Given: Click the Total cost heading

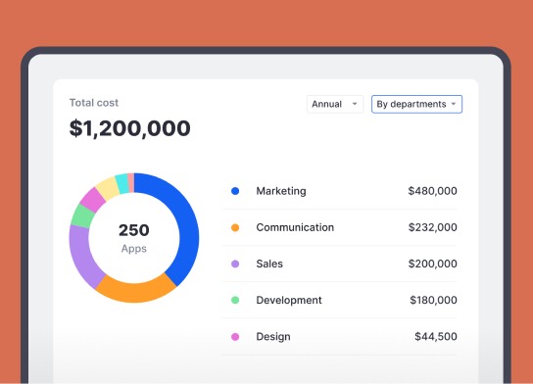Looking at the screenshot, I should [94, 103].
